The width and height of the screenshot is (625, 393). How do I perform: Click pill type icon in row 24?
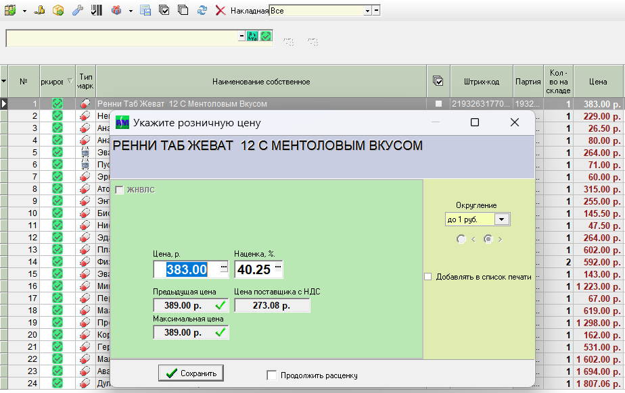tap(85, 384)
